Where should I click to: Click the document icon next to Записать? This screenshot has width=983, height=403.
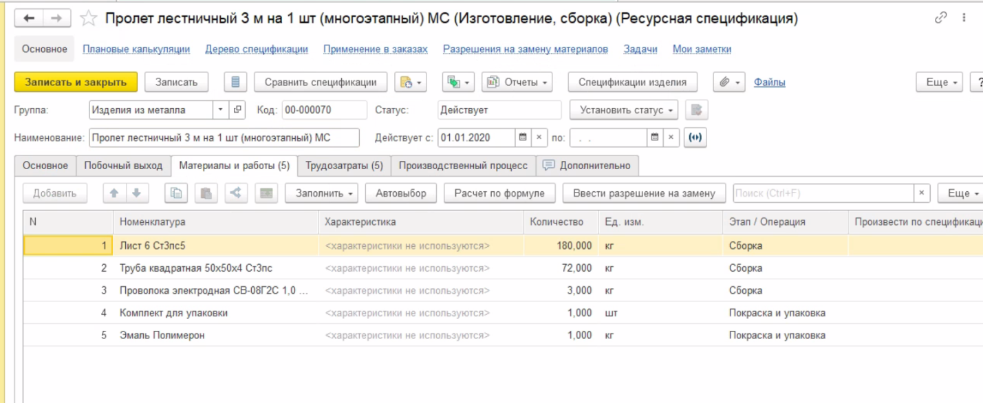[x=235, y=82]
